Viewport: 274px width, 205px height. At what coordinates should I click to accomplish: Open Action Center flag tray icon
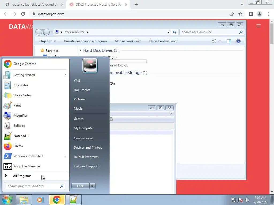(241, 200)
